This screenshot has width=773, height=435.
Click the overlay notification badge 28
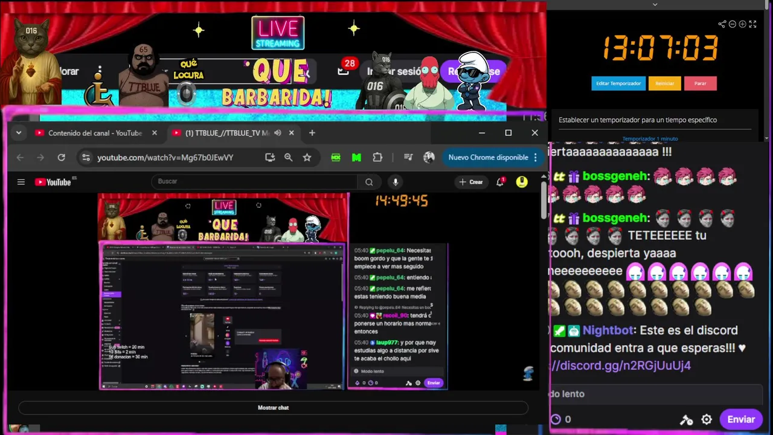pyautogui.click(x=349, y=63)
